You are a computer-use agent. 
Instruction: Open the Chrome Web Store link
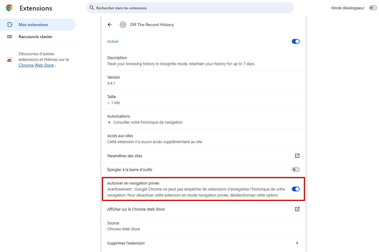pyautogui.click(x=36, y=65)
